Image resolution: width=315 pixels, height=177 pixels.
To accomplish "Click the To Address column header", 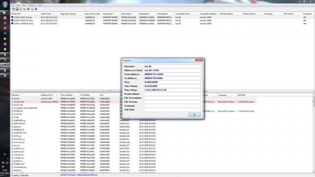I will coord(85,95).
